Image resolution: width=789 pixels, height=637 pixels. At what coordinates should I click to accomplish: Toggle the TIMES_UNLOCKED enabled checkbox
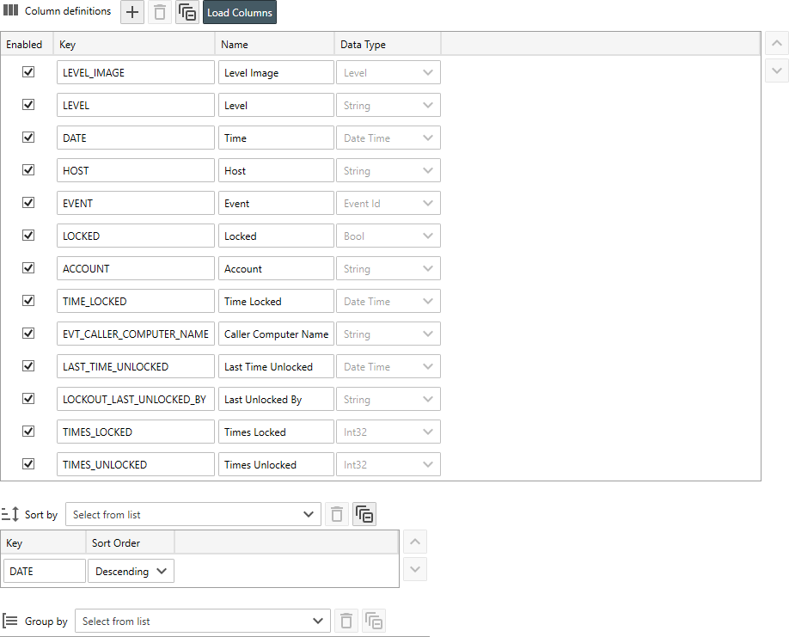tap(28, 464)
